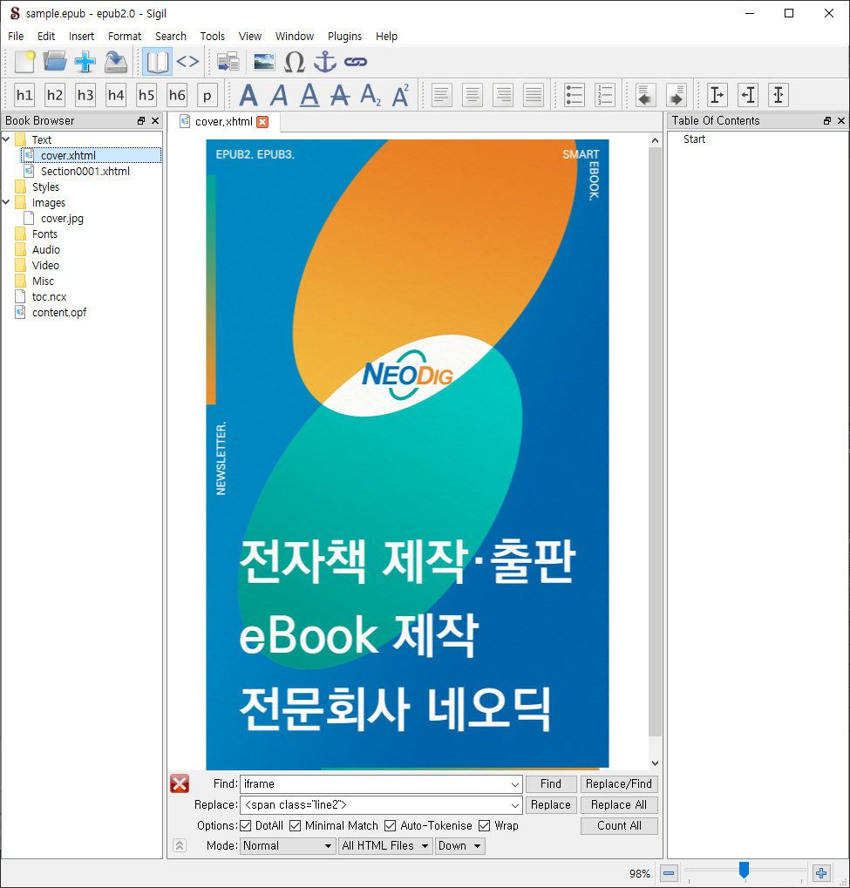
Task: Open the search direction dropdown set to Down
Action: pos(460,846)
